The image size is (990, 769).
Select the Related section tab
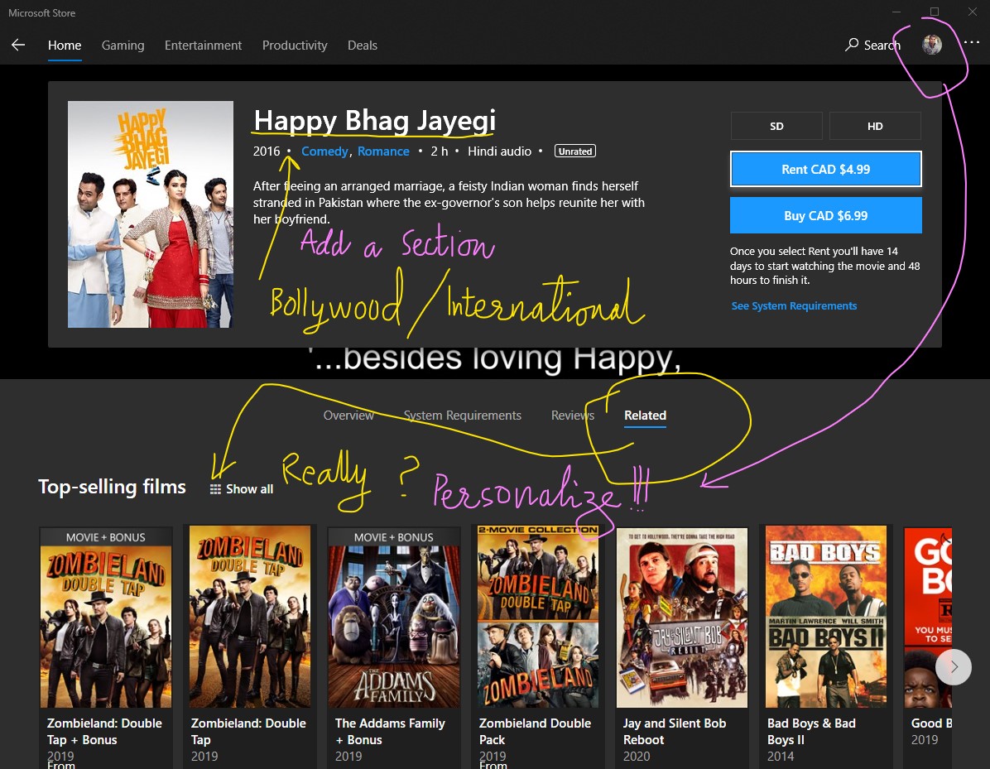646,416
